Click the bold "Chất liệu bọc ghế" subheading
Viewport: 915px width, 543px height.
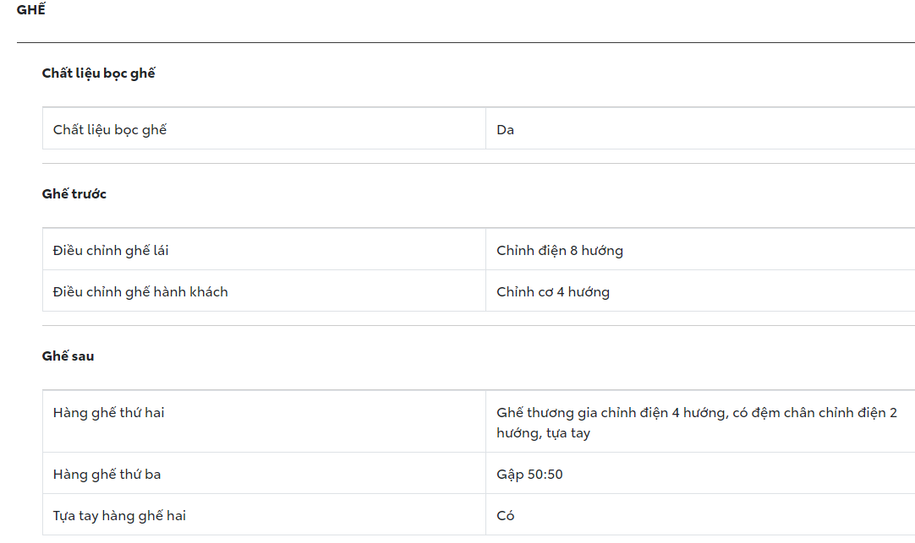98,73
